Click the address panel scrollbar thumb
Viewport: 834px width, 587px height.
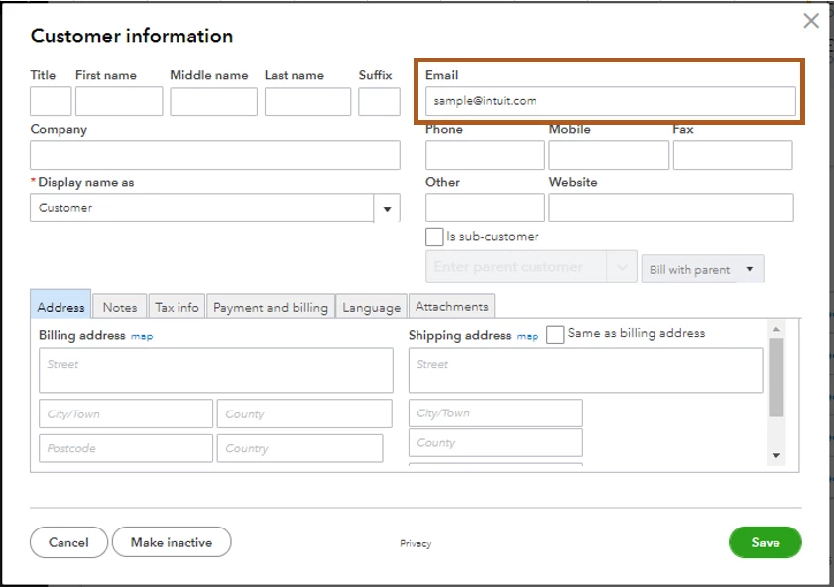coord(776,378)
